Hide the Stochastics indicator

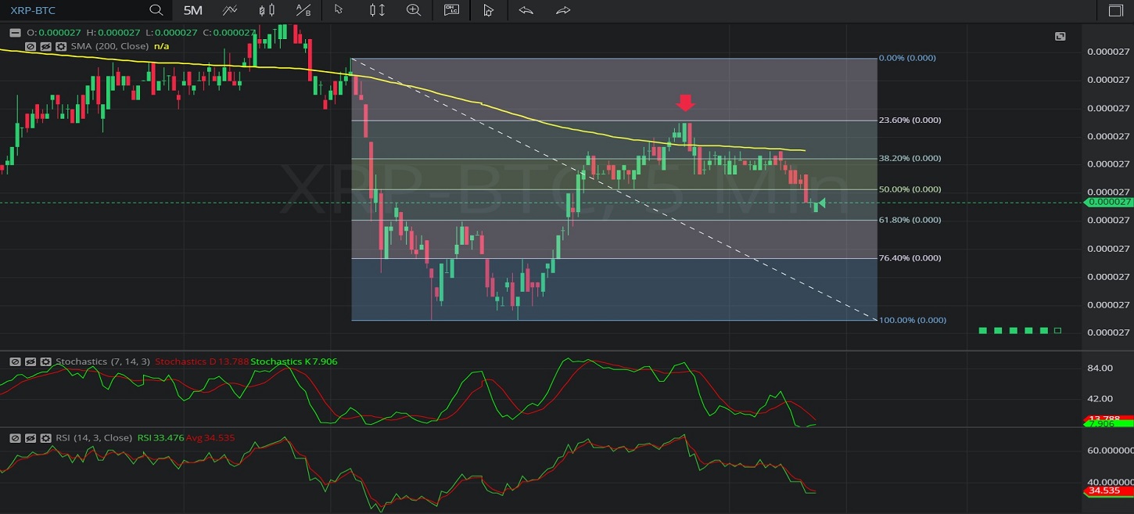(x=31, y=362)
